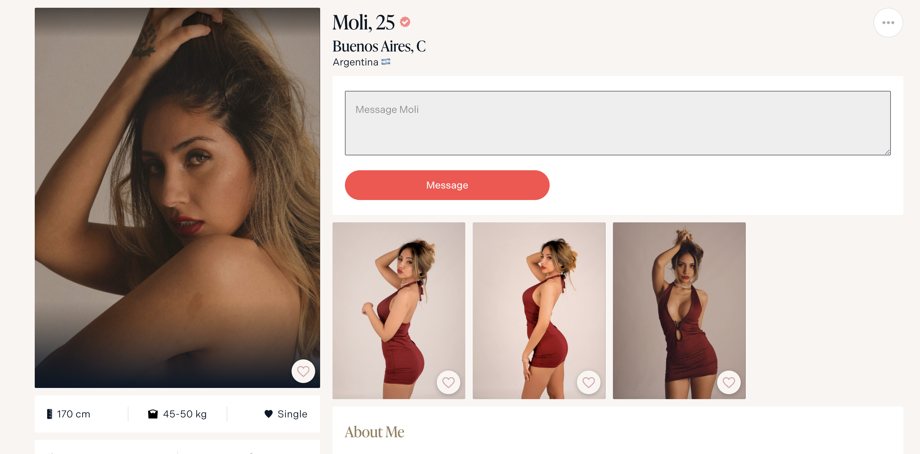Click the text area resize handle corner
The width and height of the screenshot is (920, 454).
pyautogui.click(x=887, y=152)
